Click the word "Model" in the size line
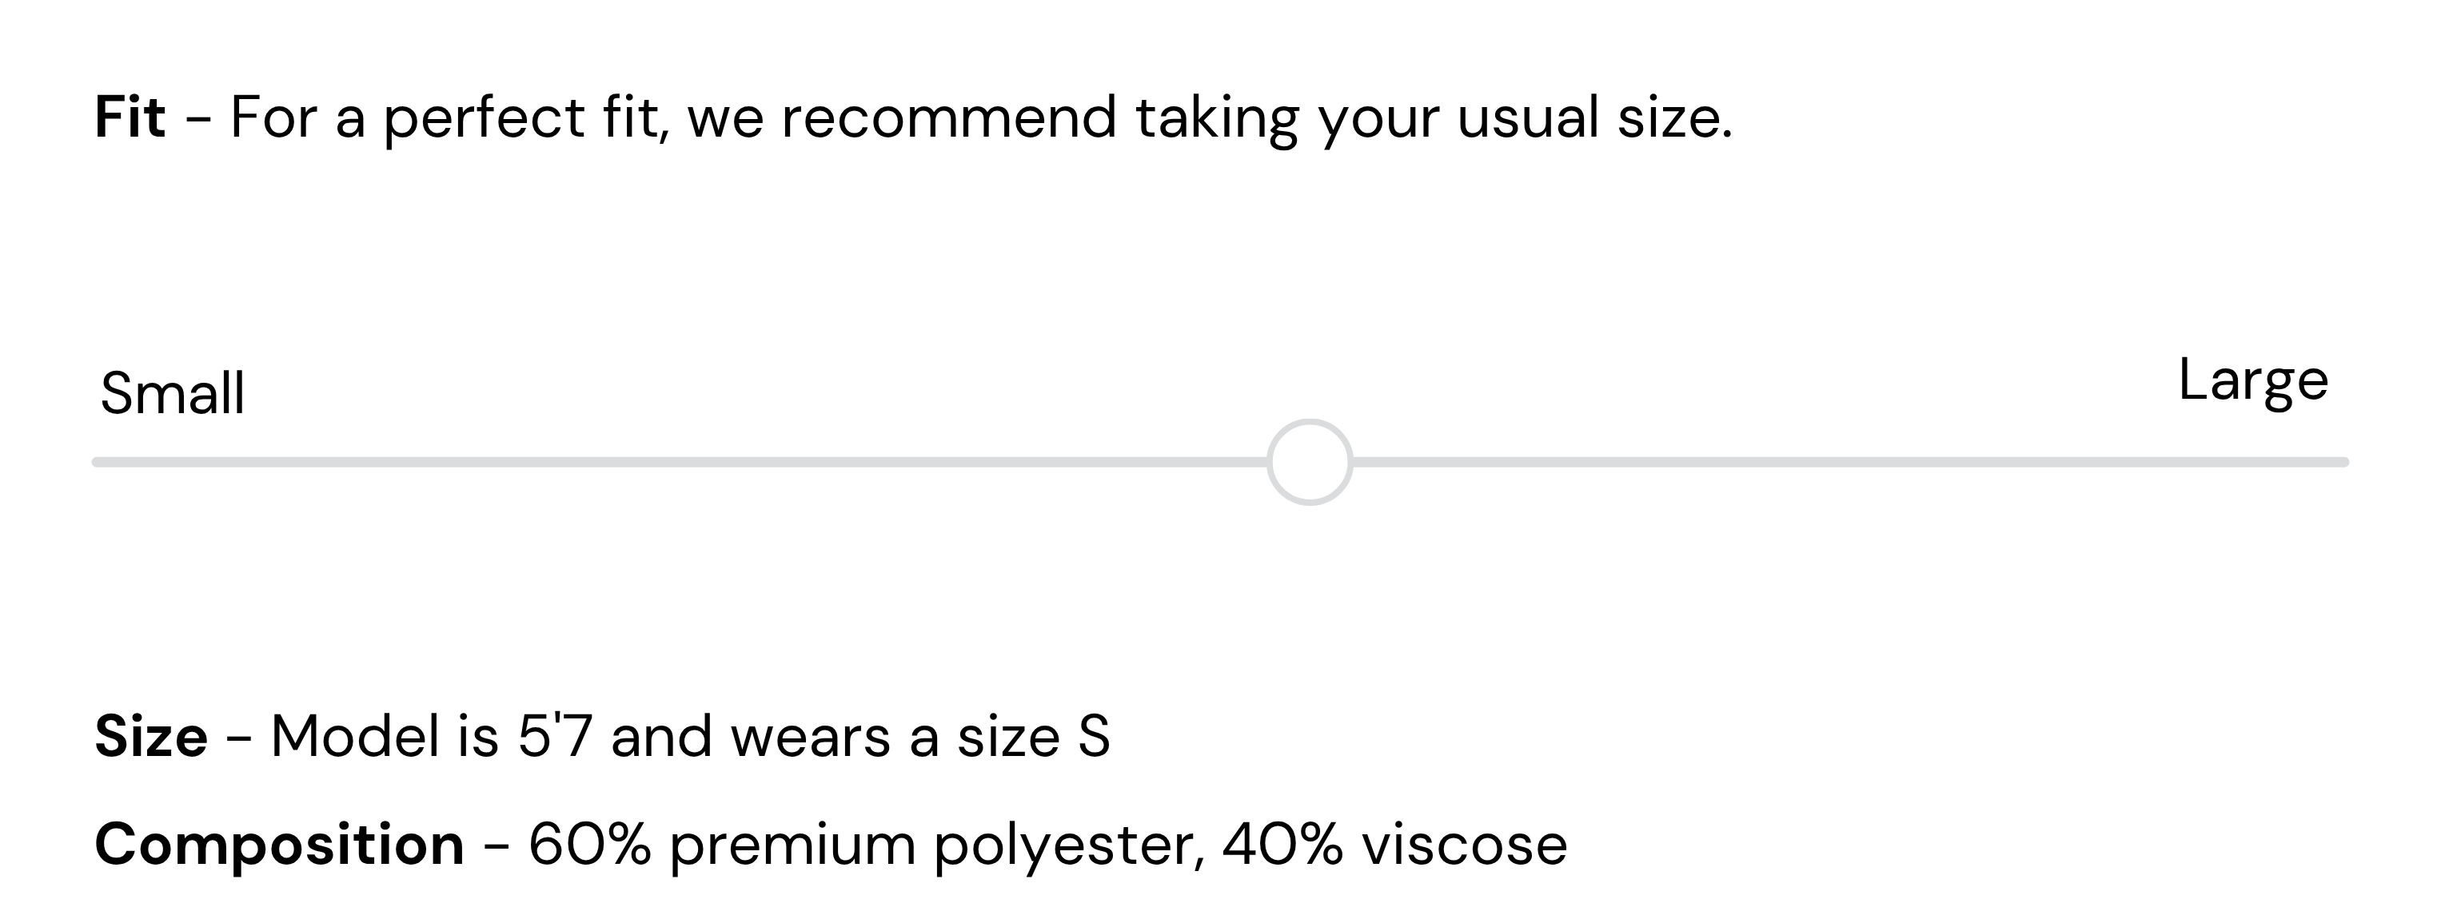This screenshot has height=915, width=2441. (x=355, y=736)
